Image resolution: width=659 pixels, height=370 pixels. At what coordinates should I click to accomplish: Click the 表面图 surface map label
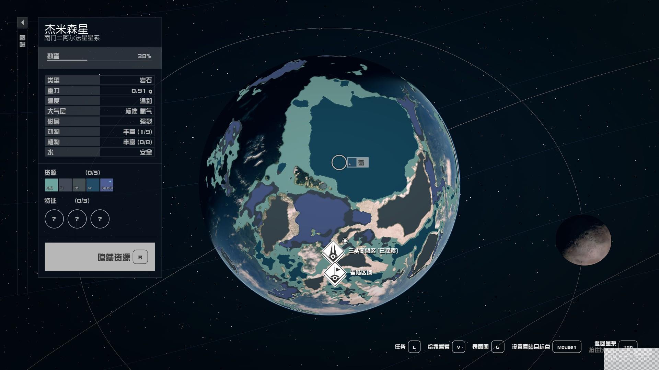[480, 347]
